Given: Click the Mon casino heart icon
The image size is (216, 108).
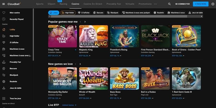Looking at the screenshot, I should [x=4, y=13].
